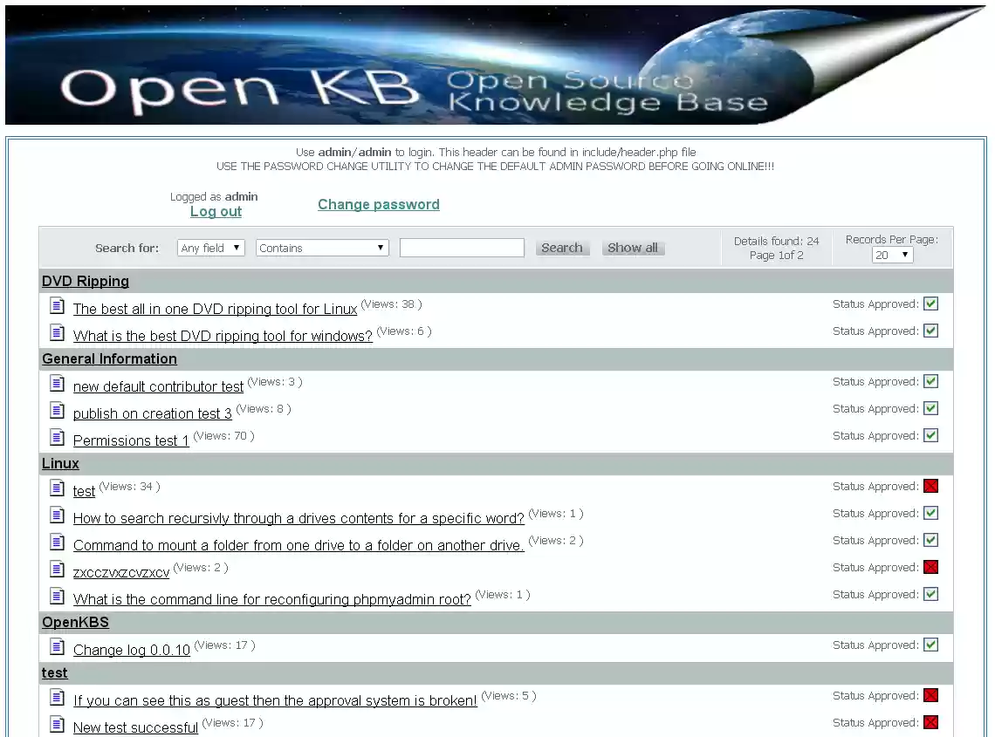Toggle approval status for the 'test' article
This screenshot has height=737, width=995.
click(930, 486)
